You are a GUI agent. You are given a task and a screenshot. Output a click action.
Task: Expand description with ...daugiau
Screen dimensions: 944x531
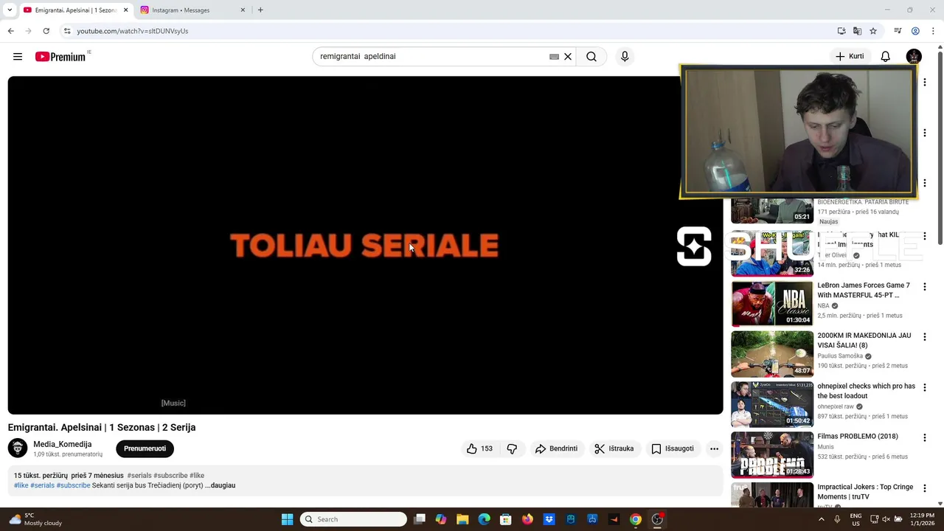click(x=220, y=485)
